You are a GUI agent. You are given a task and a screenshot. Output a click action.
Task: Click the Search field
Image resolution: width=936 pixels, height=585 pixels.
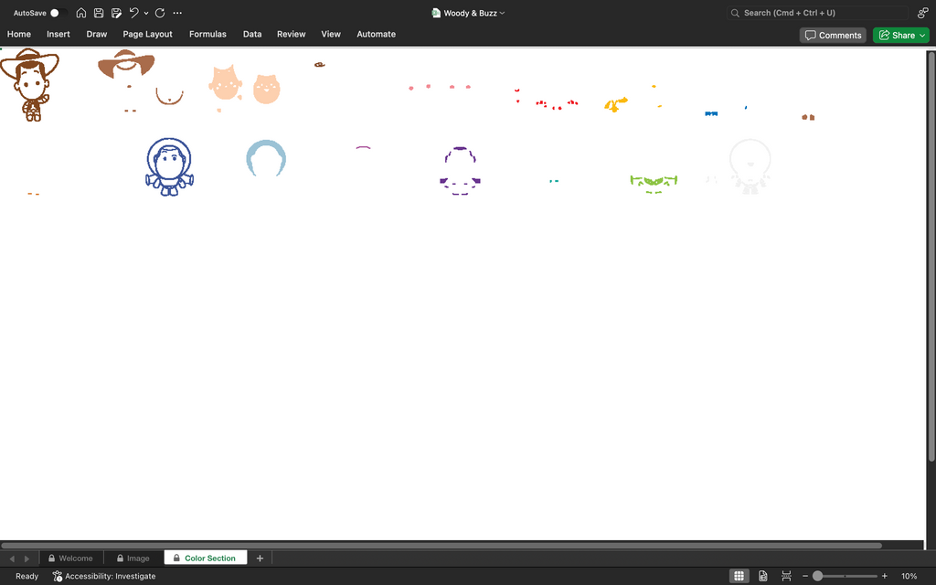click(x=817, y=13)
